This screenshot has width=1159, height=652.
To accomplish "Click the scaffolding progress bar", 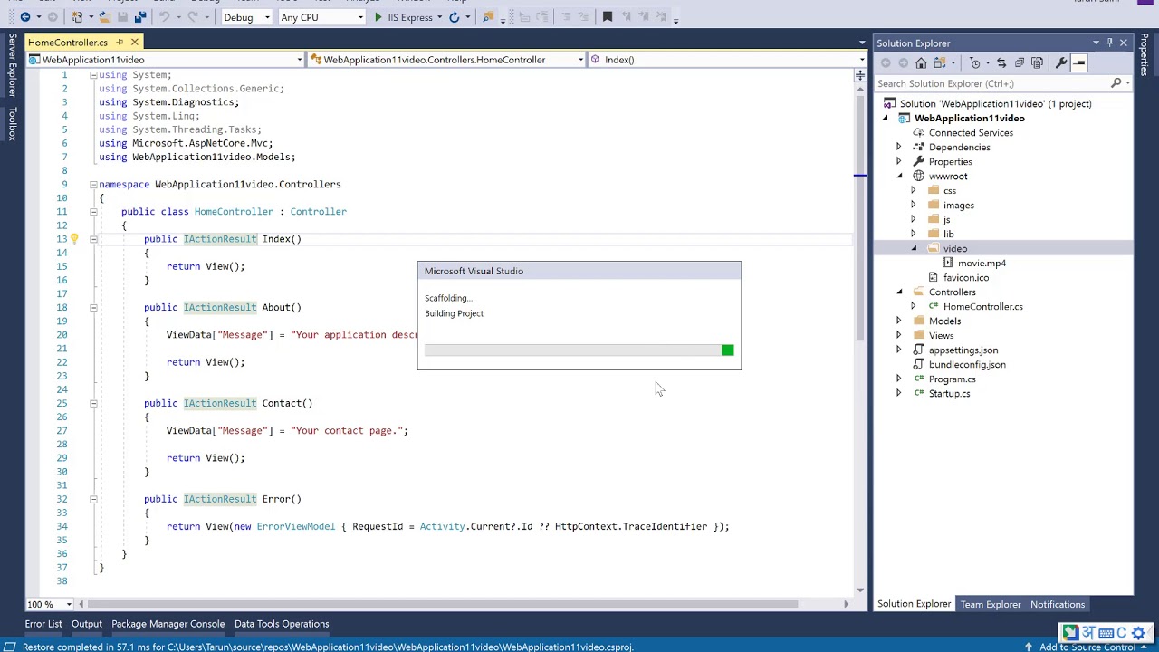I will click(579, 350).
